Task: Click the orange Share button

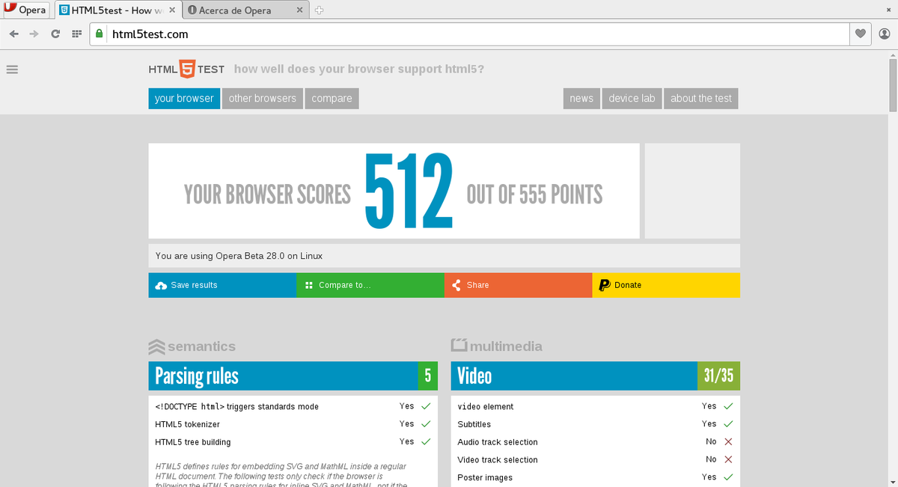Action: tap(518, 285)
